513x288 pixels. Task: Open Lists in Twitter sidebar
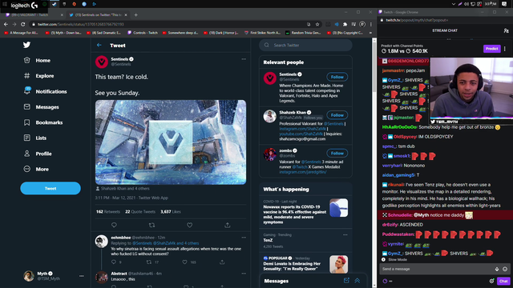(35, 138)
